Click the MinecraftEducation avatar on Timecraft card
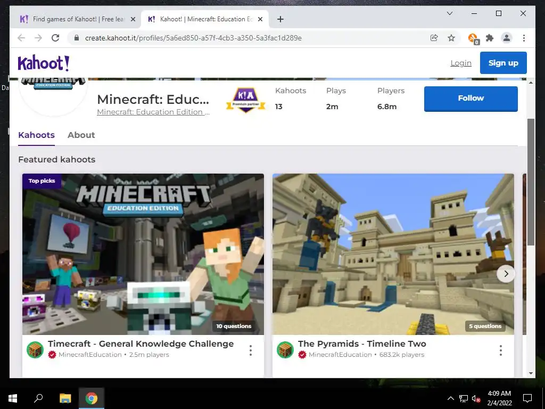The height and width of the screenshot is (409, 545). pos(35,349)
